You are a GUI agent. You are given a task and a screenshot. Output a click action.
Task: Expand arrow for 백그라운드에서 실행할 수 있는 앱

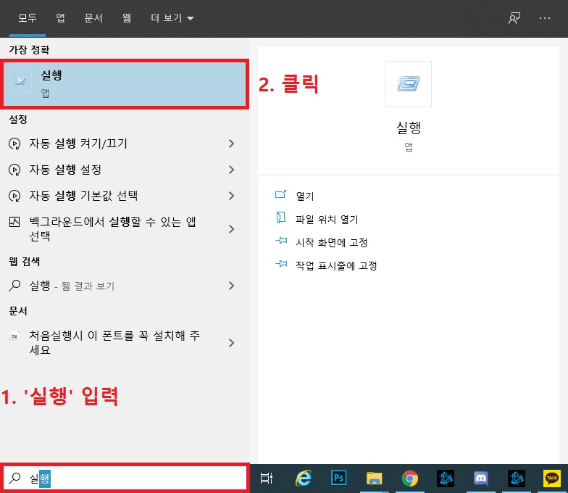[x=232, y=229]
